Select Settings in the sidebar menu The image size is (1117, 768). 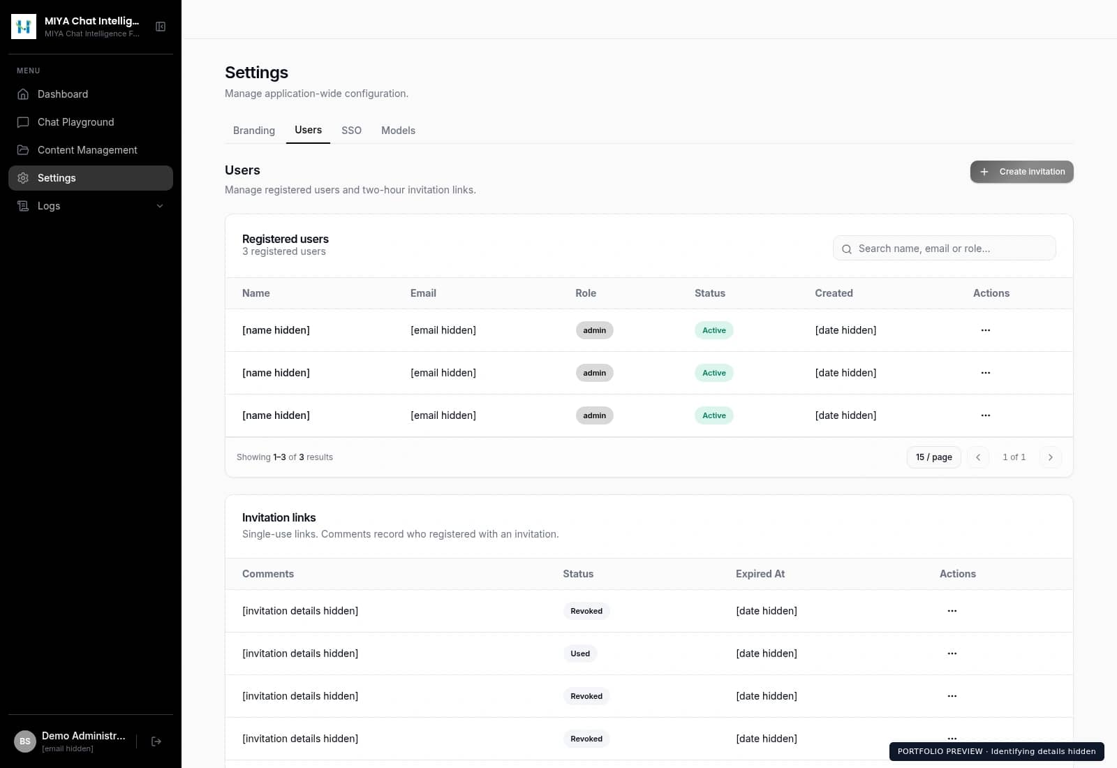(x=91, y=178)
